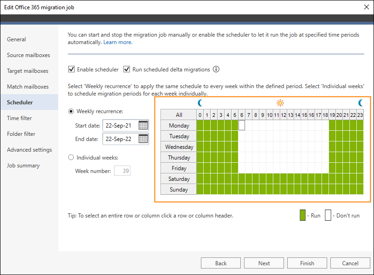Select the All schedule header cell
Image resolution: width=374 pixels, height=275 pixels.
[179, 115]
